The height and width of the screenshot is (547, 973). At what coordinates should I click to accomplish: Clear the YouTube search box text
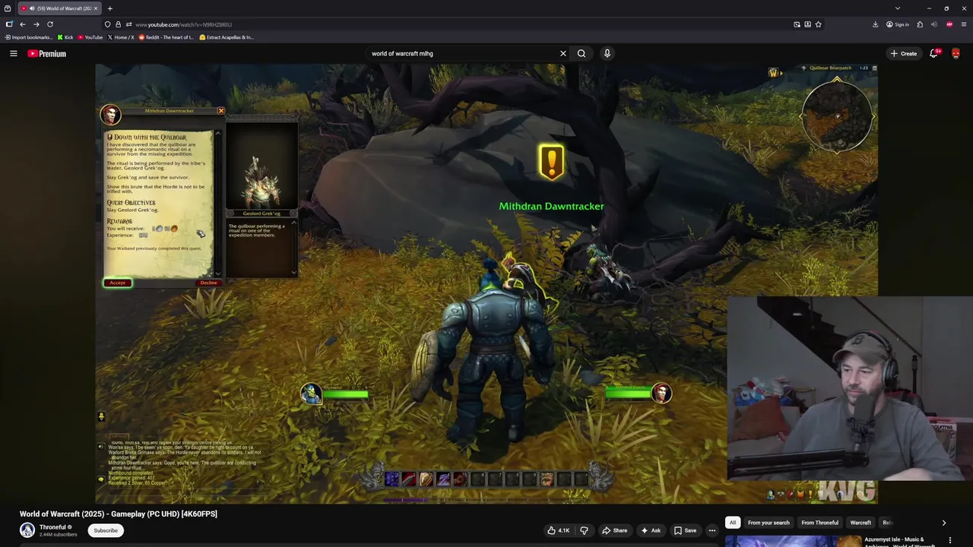(x=563, y=53)
